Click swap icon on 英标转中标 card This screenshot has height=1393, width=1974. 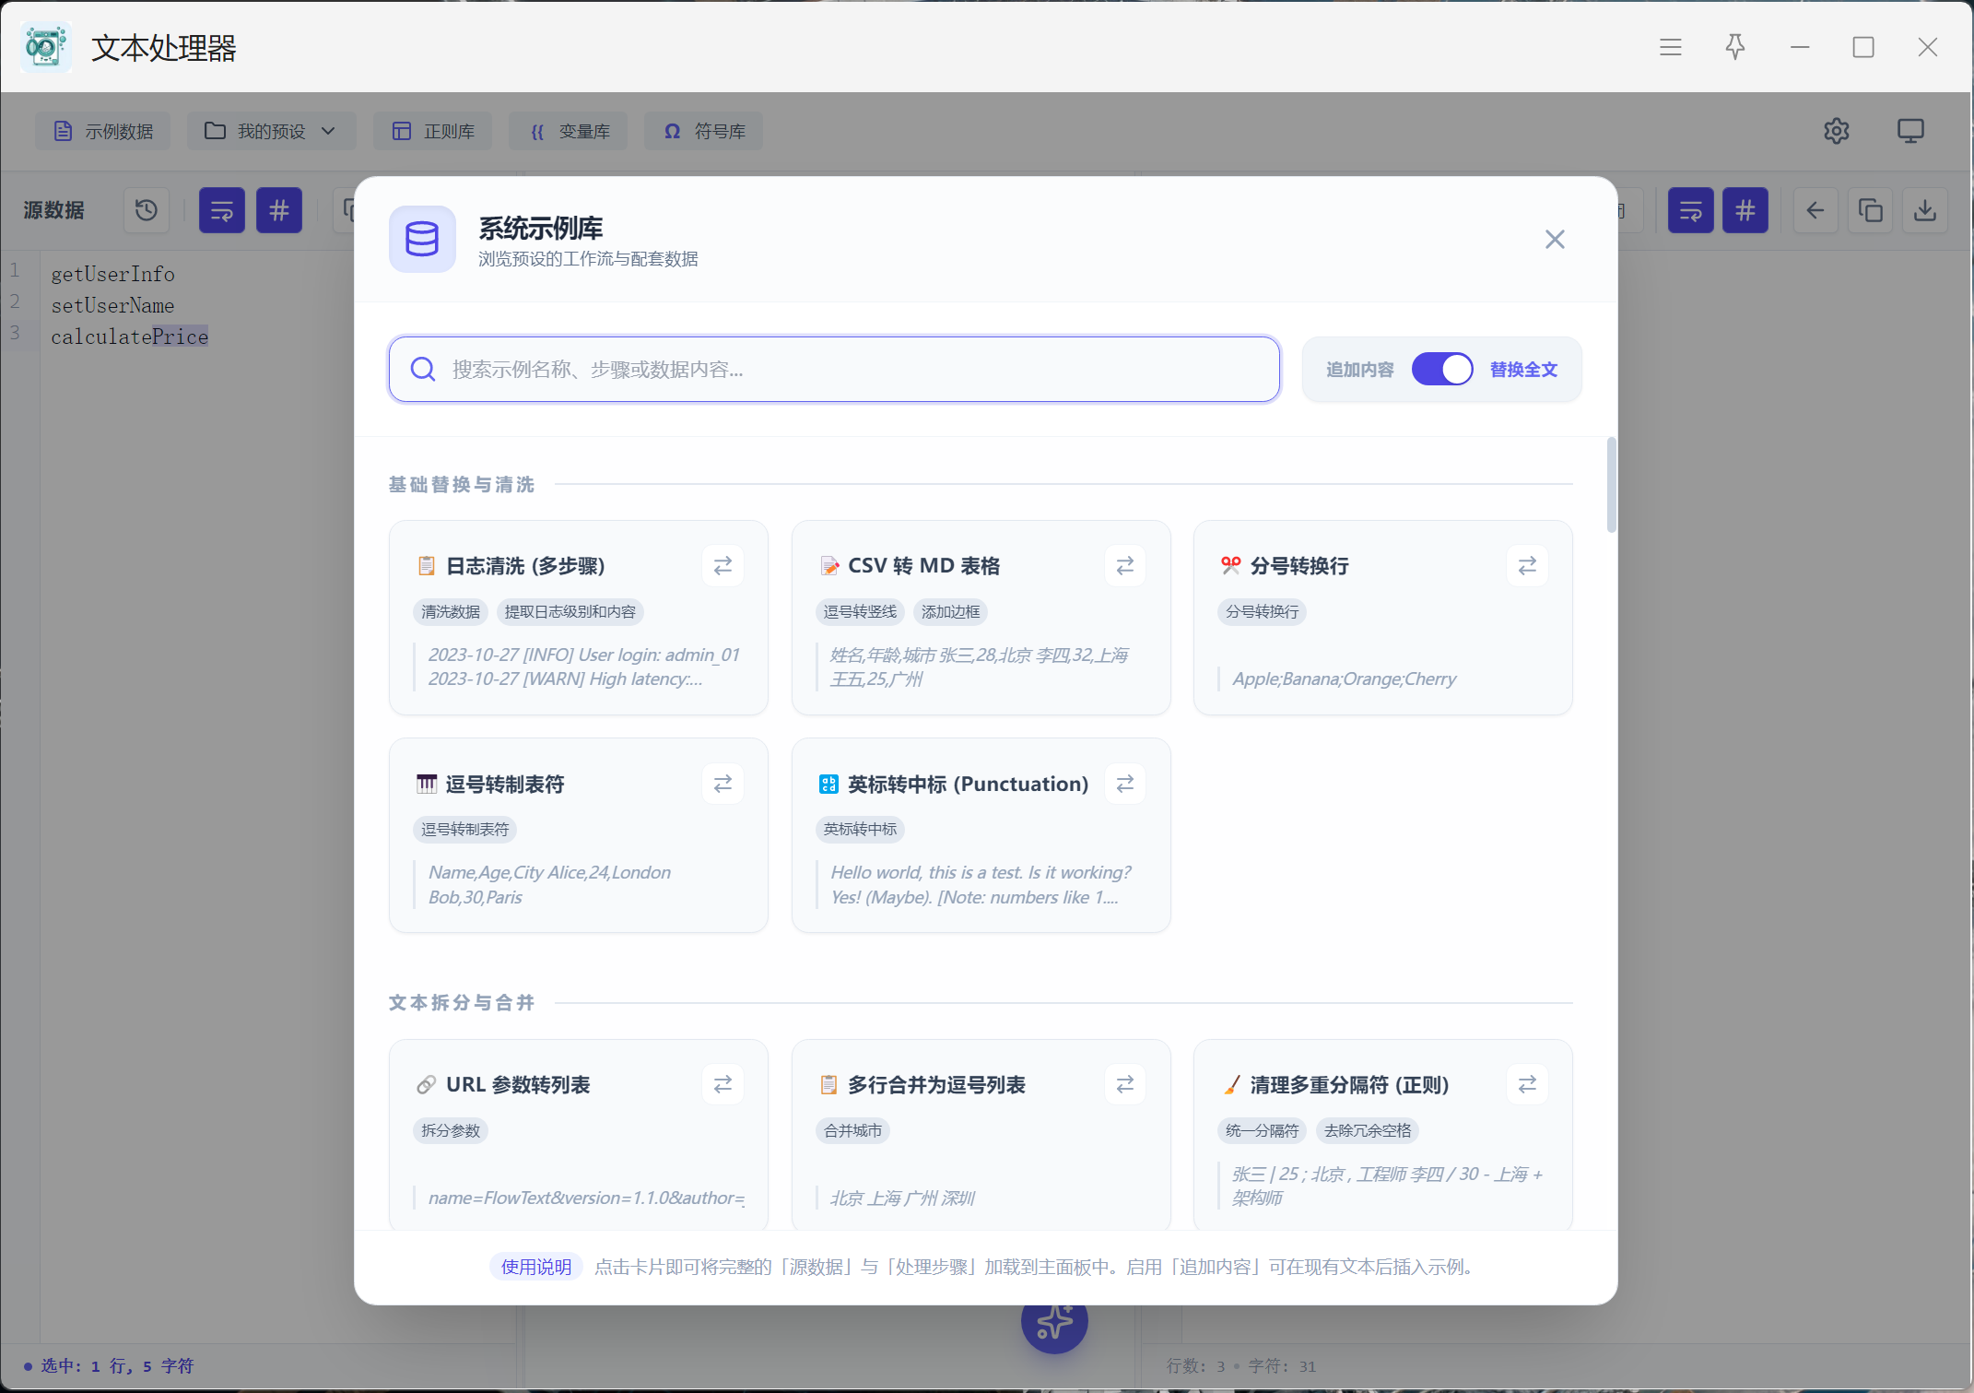click(x=1124, y=784)
